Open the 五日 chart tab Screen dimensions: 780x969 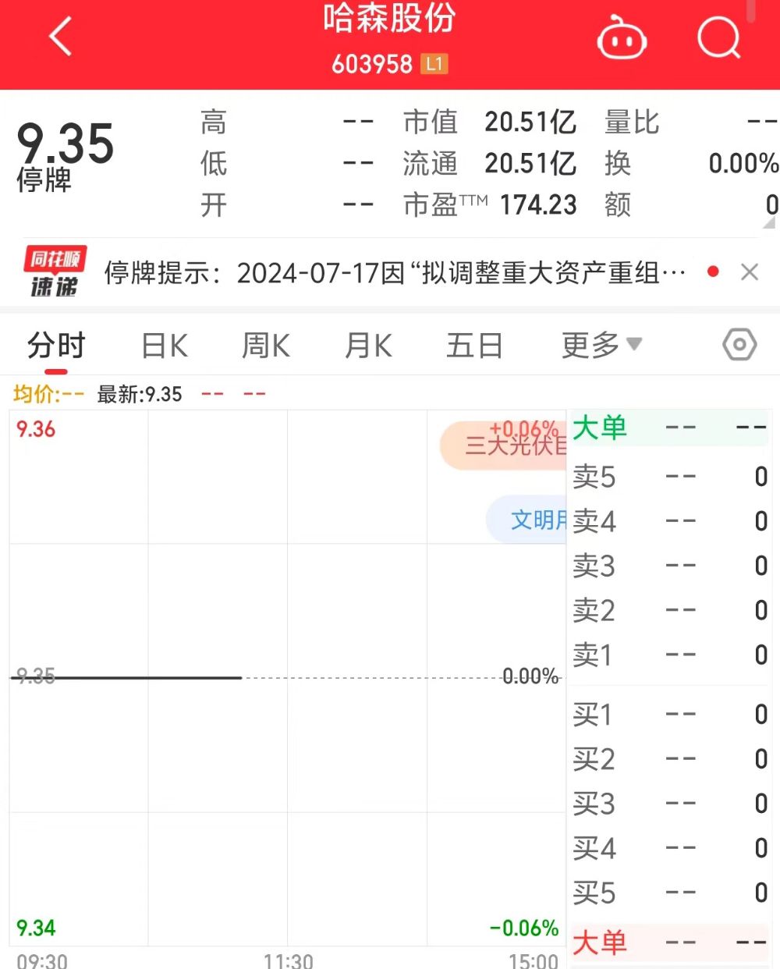474,345
